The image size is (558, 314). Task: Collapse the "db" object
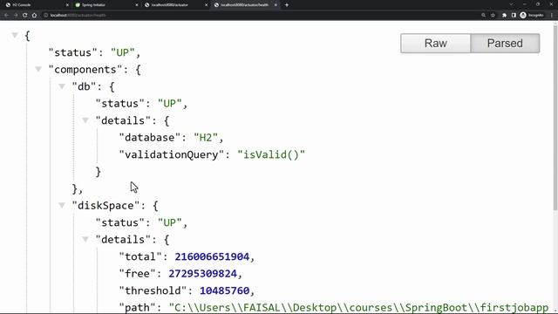(x=62, y=86)
